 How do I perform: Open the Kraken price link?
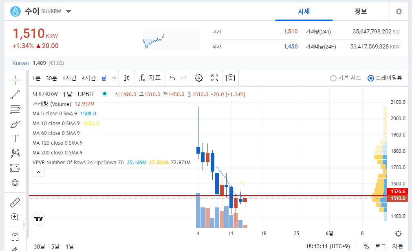(20, 63)
